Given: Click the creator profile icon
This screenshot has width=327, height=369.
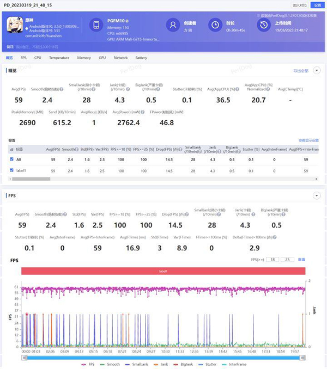Looking at the screenshot, I should [173, 25].
